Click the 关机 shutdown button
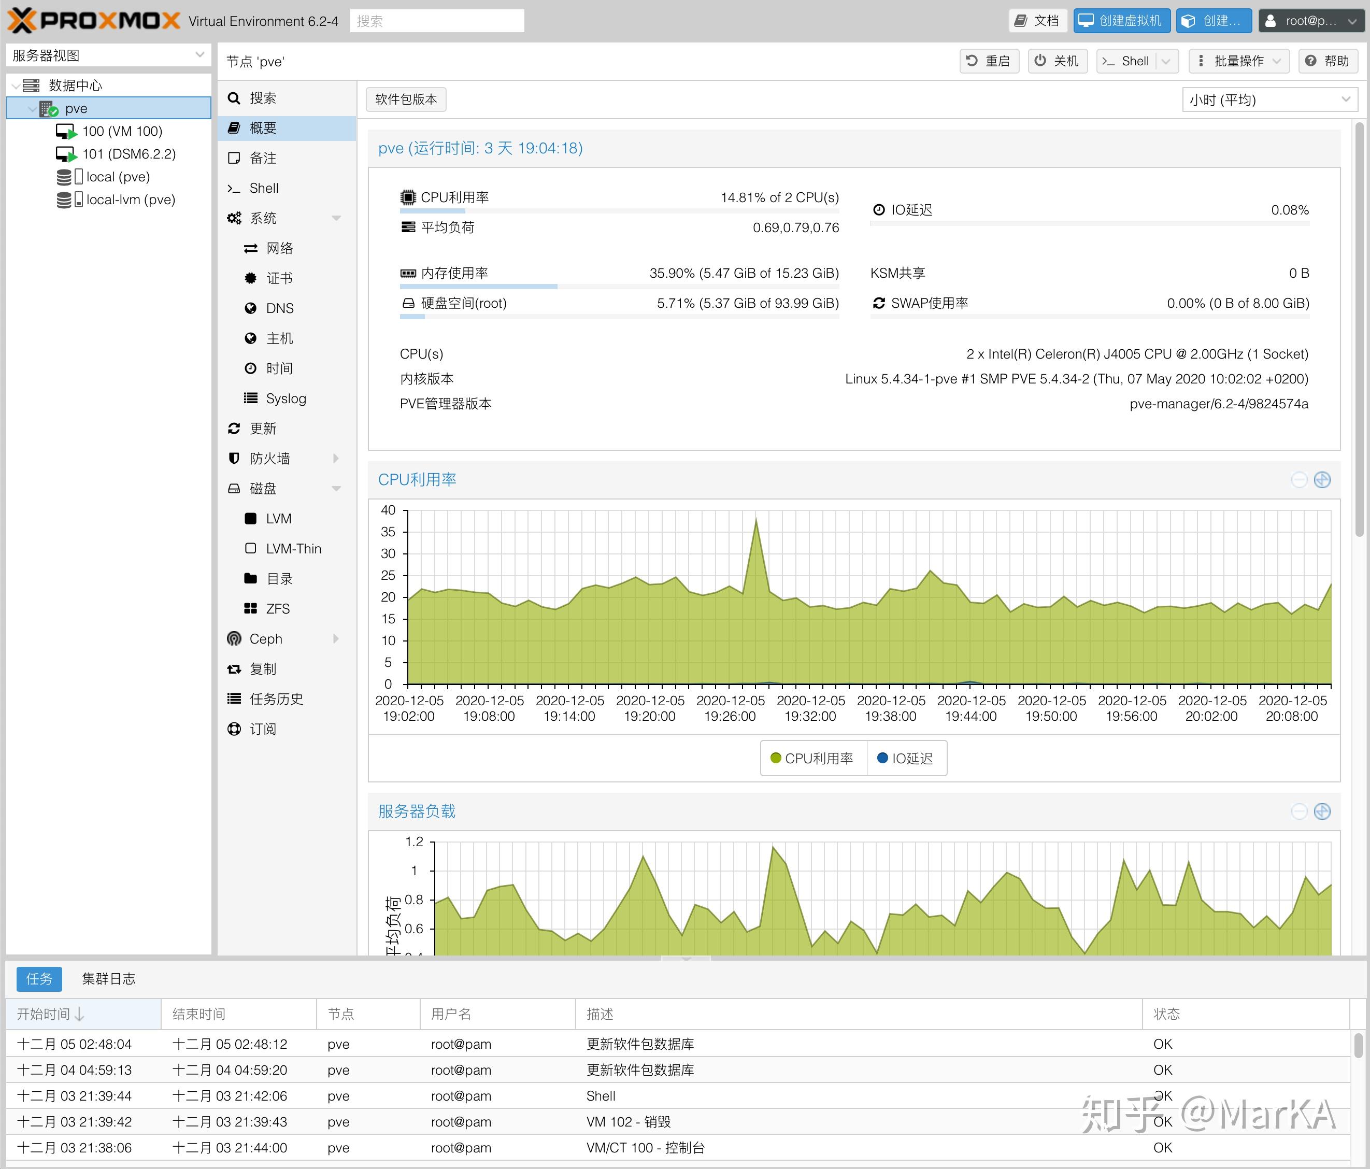Screen dimensions: 1370x1169 click(1057, 61)
